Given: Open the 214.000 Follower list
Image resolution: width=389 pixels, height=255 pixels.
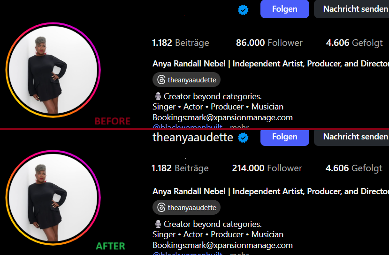Looking at the screenshot, I should pyautogui.click(x=267, y=168).
